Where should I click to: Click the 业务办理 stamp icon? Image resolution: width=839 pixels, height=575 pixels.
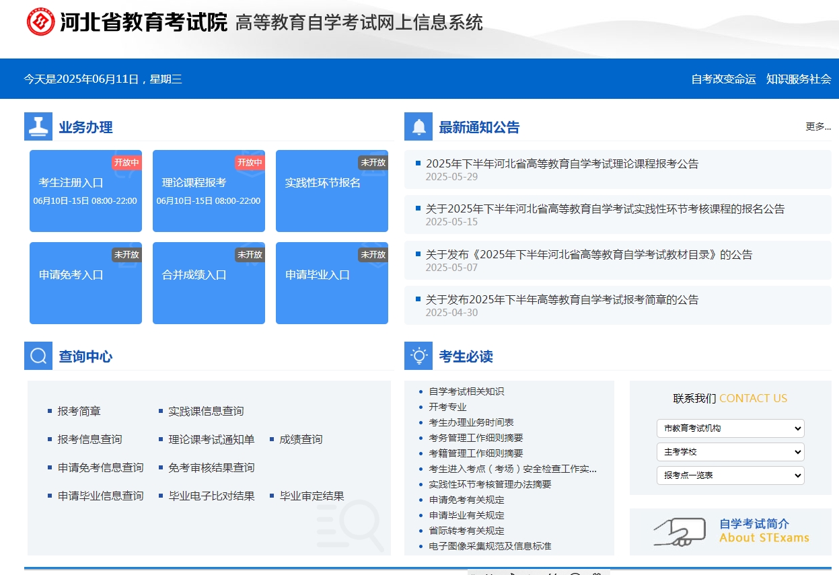[x=38, y=126]
